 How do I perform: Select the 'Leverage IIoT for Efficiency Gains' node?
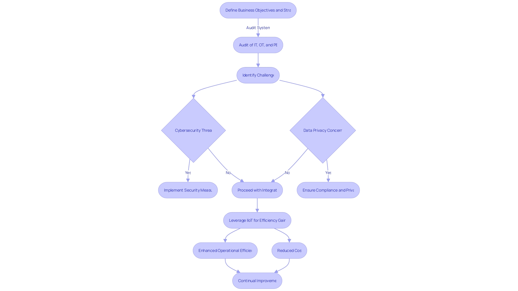(257, 220)
